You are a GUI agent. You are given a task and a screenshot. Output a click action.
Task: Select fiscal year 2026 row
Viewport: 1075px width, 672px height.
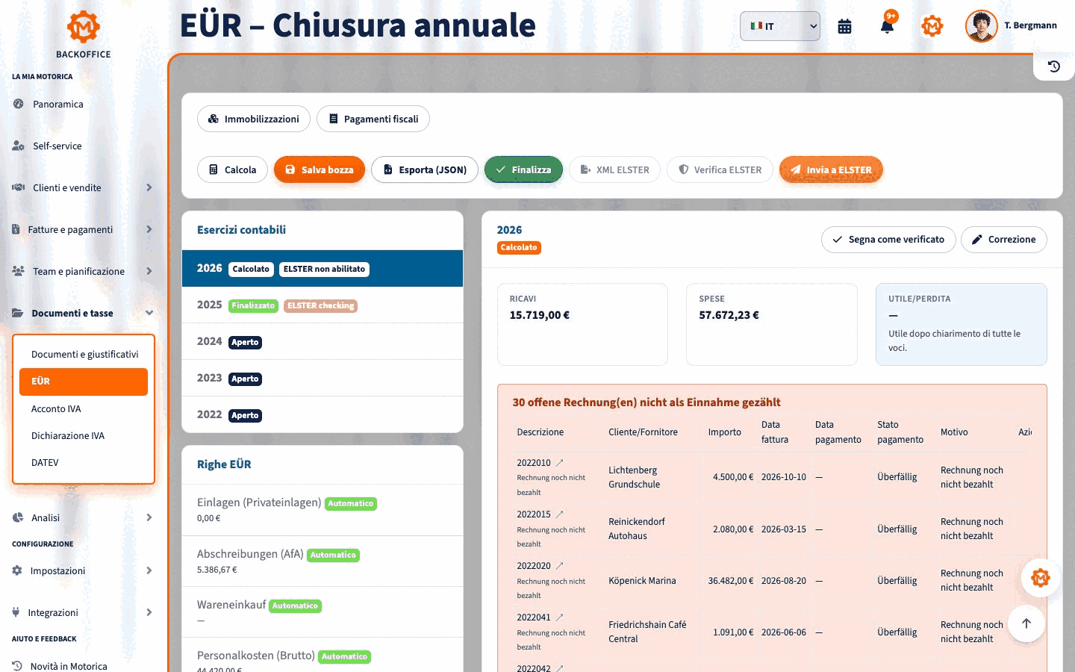322,268
